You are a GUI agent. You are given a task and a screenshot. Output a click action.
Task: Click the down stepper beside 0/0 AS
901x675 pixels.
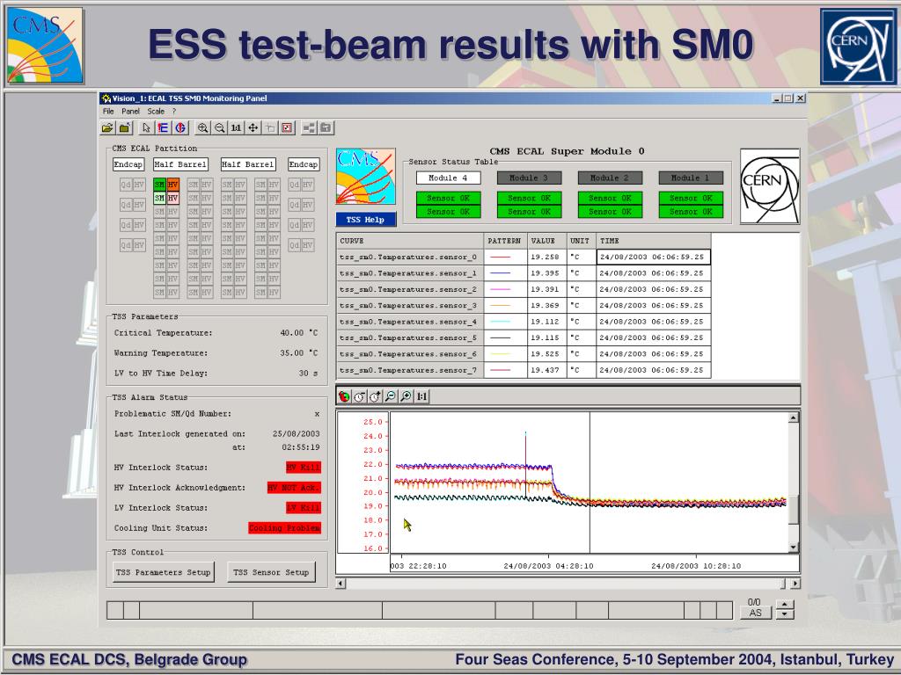coord(785,614)
